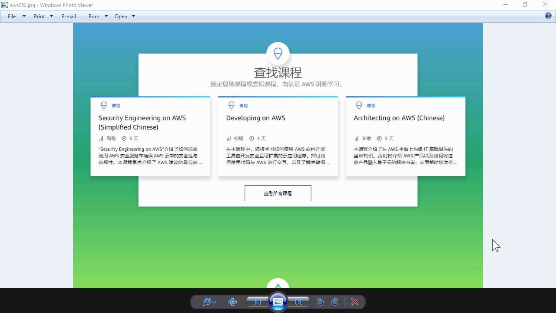Select the E-mail menu item
The width and height of the screenshot is (556, 313).
point(69,16)
